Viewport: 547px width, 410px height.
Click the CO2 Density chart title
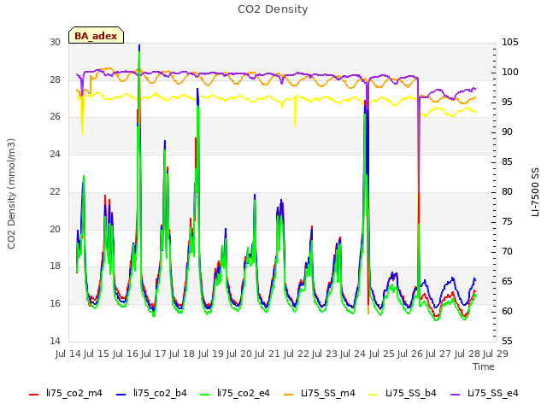[273, 9]
